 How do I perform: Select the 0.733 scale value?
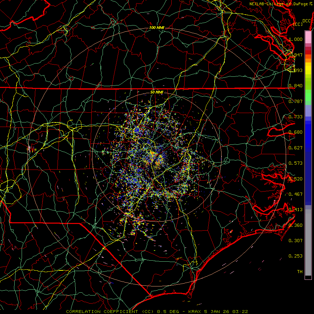coord(296,117)
